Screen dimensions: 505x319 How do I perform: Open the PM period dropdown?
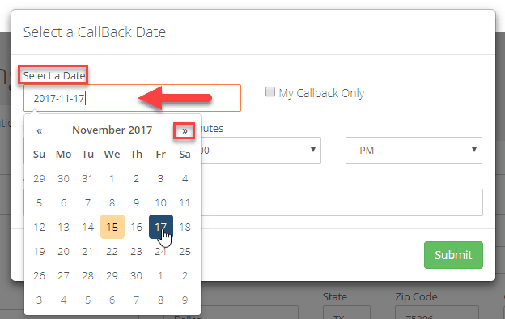click(414, 150)
